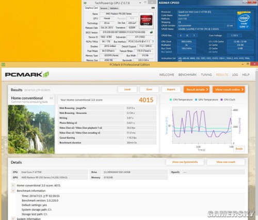The height and width of the screenshot is (220, 258).
Task: Open the Result details button
Action: click(x=197, y=90)
